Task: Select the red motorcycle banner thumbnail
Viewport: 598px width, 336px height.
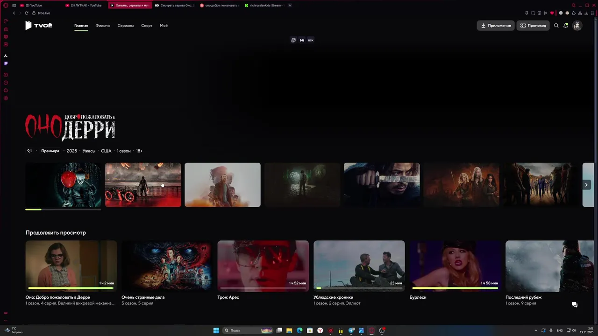Action: [x=143, y=185]
